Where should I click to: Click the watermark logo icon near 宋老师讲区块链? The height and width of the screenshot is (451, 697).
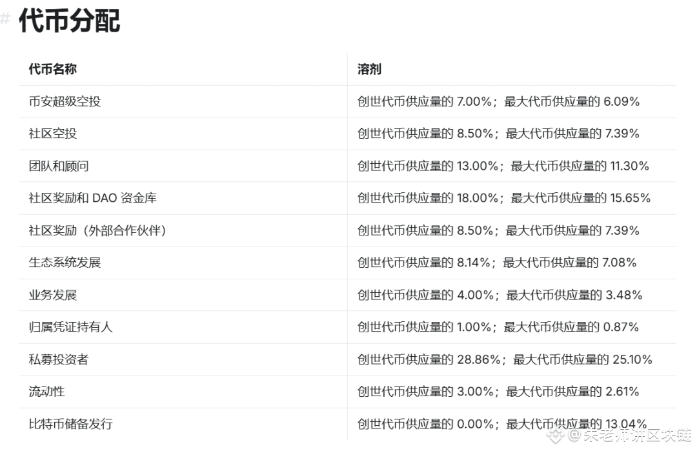[555, 435]
